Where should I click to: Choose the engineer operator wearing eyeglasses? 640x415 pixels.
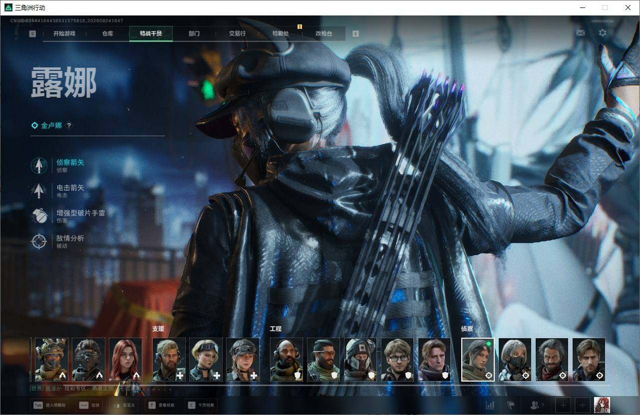(x=397, y=360)
